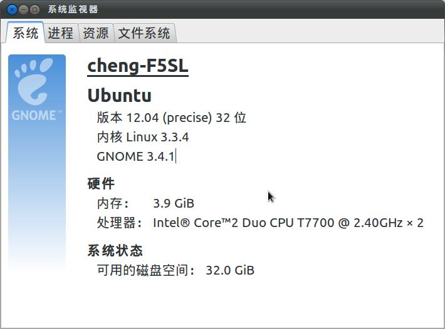Click the 硬件 section heading
This screenshot has width=445, height=329.
[x=101, y=184]
